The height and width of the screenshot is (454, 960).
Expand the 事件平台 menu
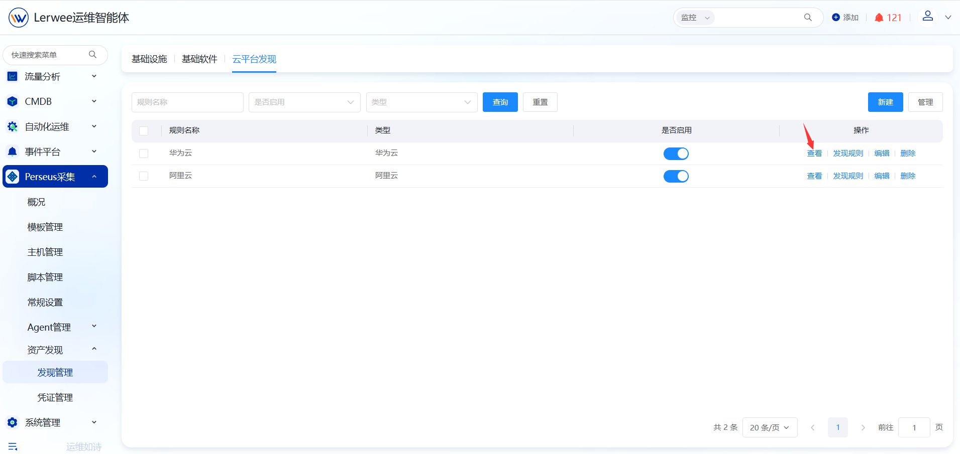[x=94, y=152]
